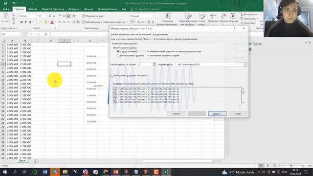Image resolution: width=313 pixels, height=176 pixels.
Task: Open Условное форматирование menu
Action: coord(167,20)
